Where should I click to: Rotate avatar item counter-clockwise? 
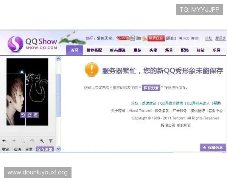(23, 115)
